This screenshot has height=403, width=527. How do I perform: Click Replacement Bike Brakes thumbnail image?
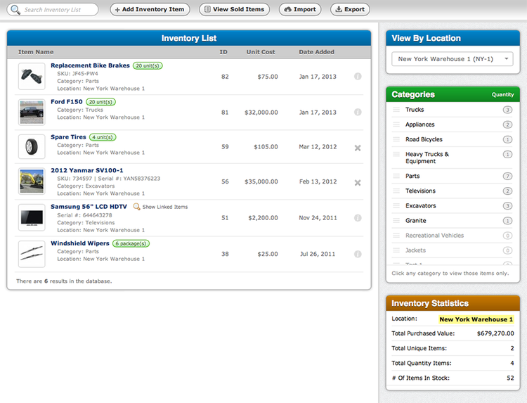coord(32,77)
